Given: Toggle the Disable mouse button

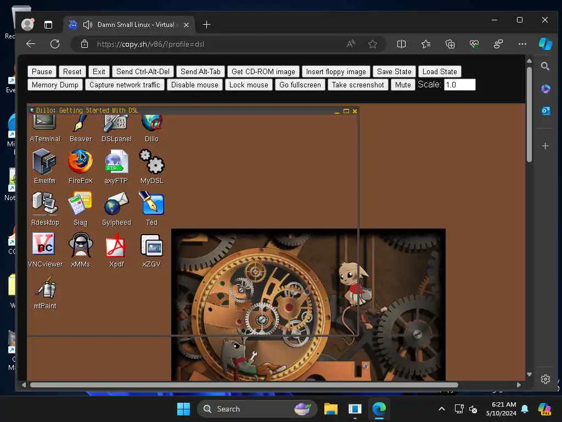Looking at the screenshot, I should (195, 85).
